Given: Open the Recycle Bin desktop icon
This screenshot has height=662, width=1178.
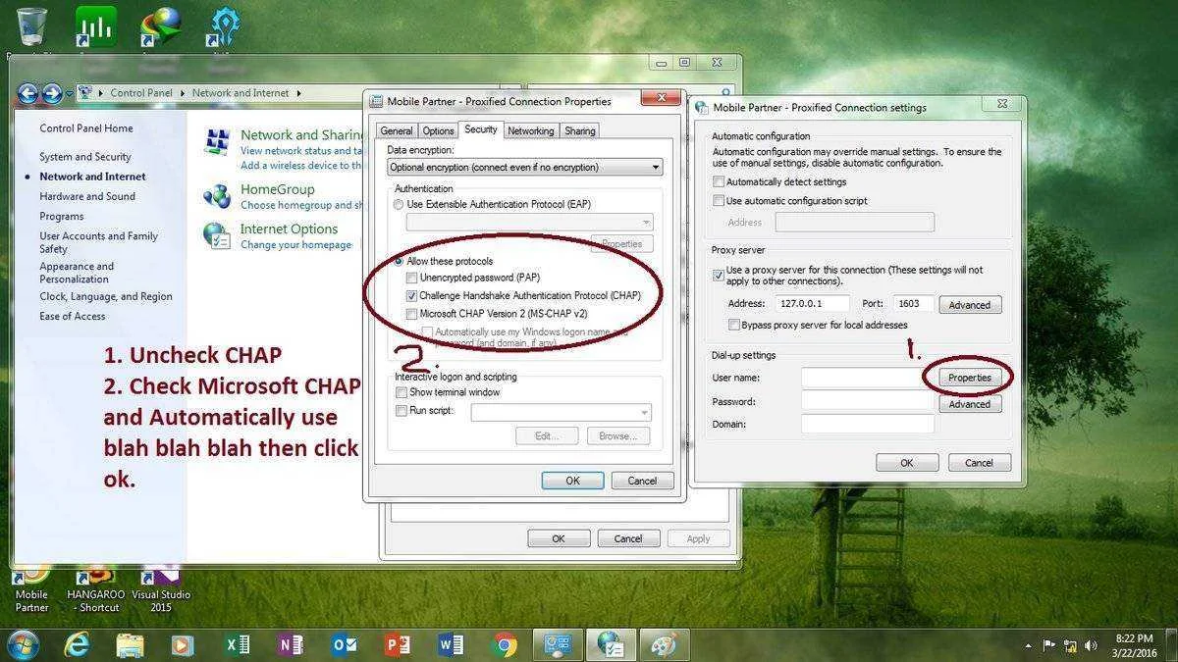Looking at the screenshot, I should click(x=30, y=26).
